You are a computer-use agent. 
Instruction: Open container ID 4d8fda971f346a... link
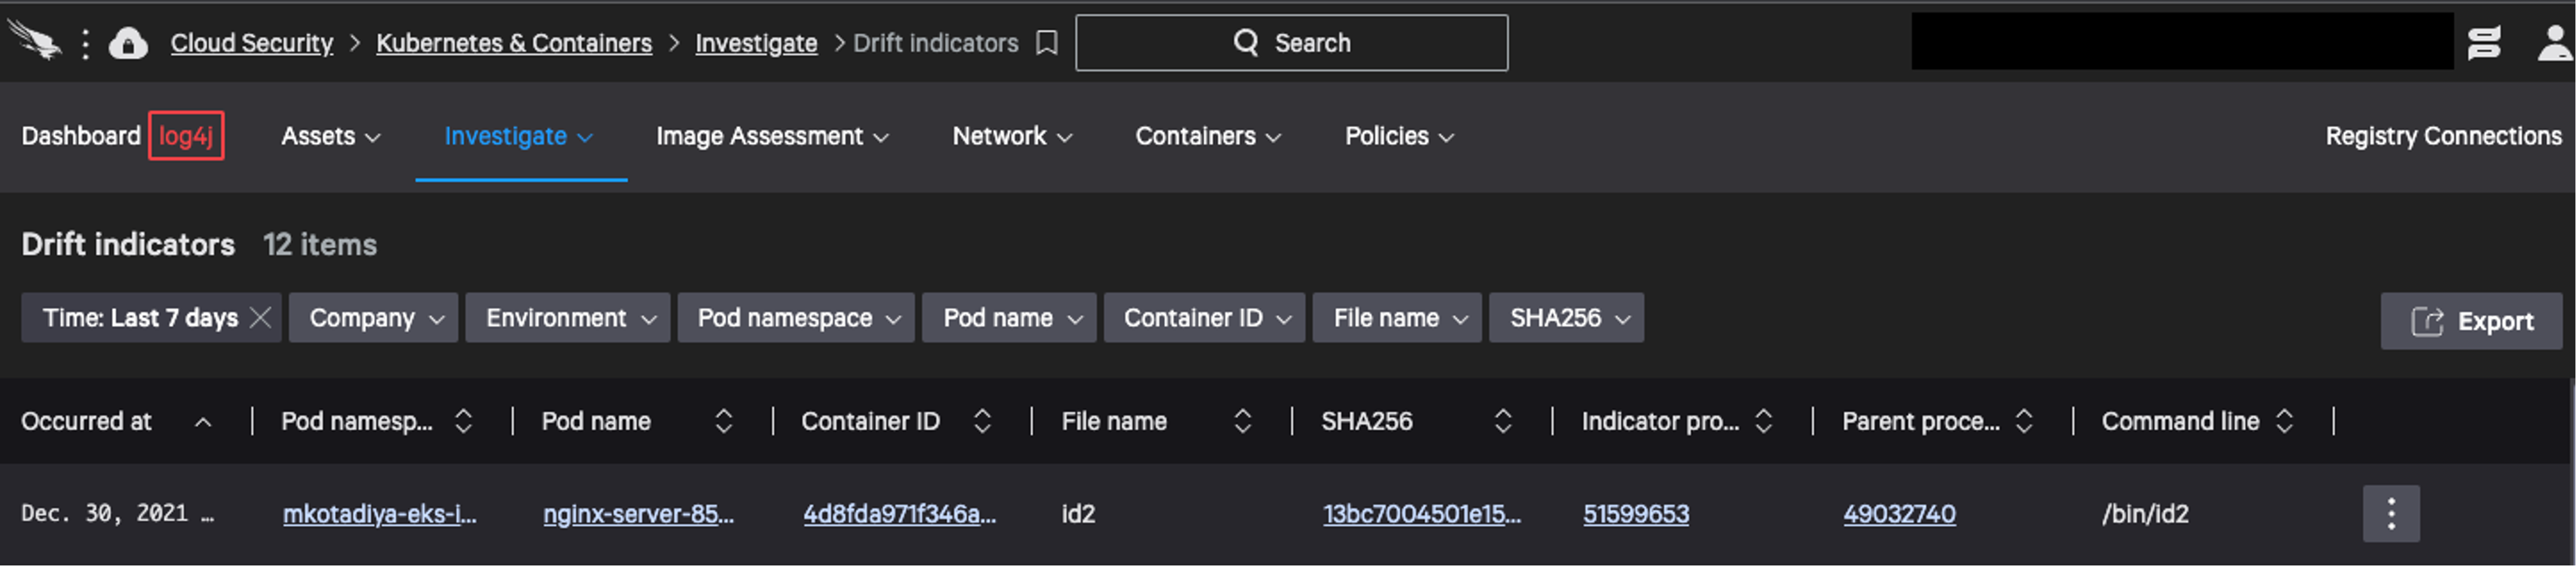899,514
